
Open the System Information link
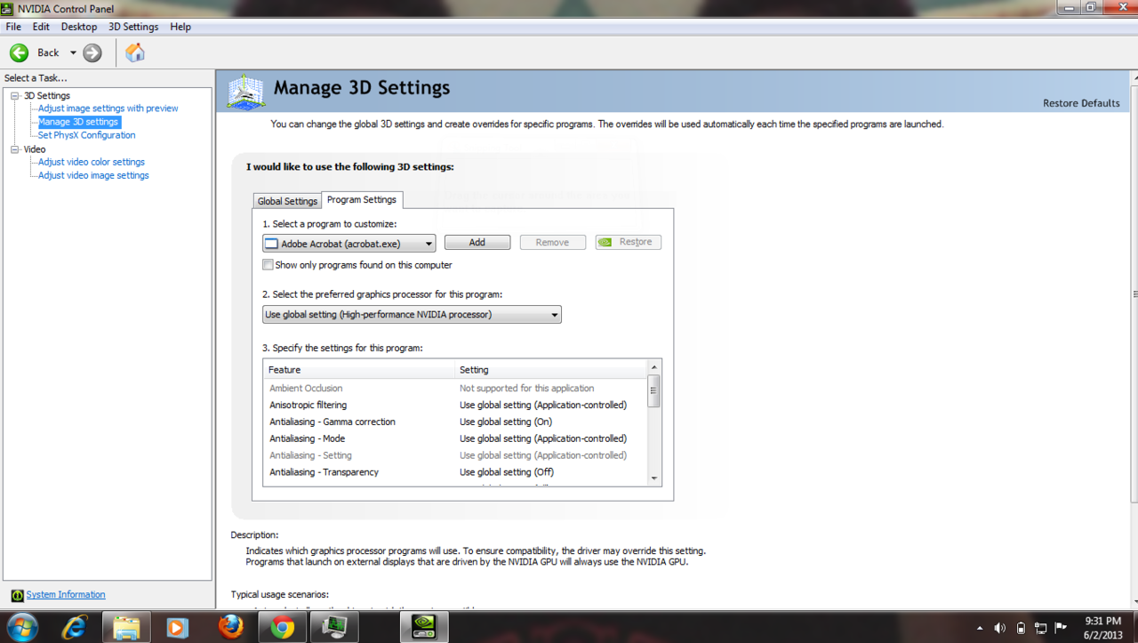(x=66, y=595)
